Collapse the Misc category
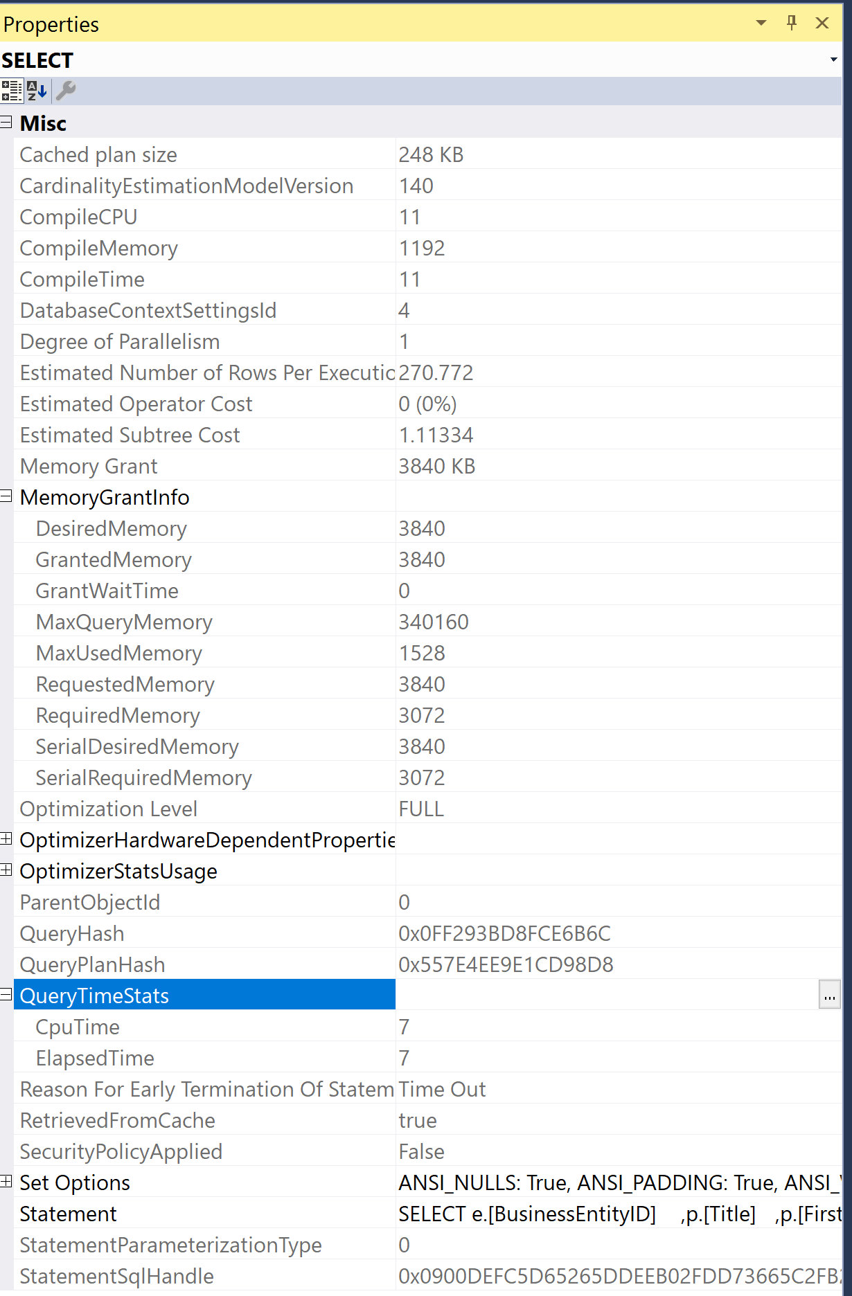This screenshot has width=852, height=1296. point(6,123)
